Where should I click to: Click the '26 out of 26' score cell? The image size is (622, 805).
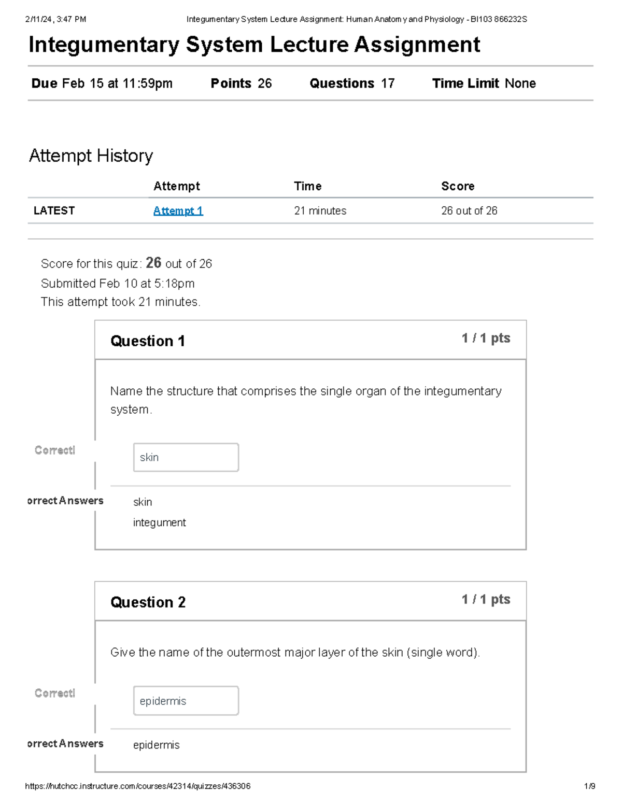[469, 210]
